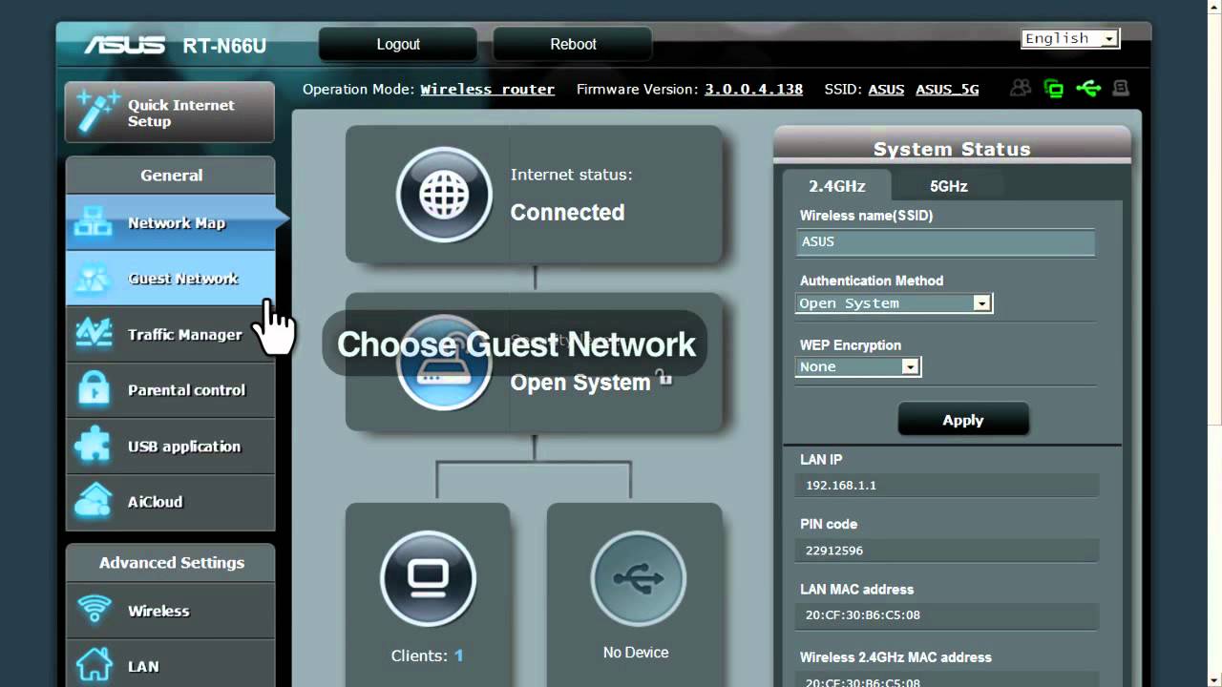Click the Traffic Manager graph icon
Screen dimensions: 1222x687
[x=94, y=334]
